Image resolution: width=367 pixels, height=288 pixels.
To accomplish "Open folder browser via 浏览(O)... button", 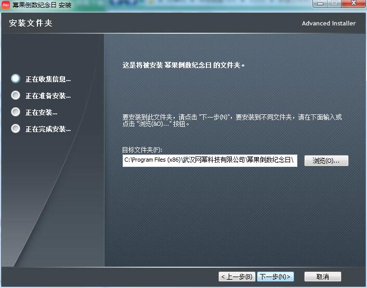I will pos(326,161).
